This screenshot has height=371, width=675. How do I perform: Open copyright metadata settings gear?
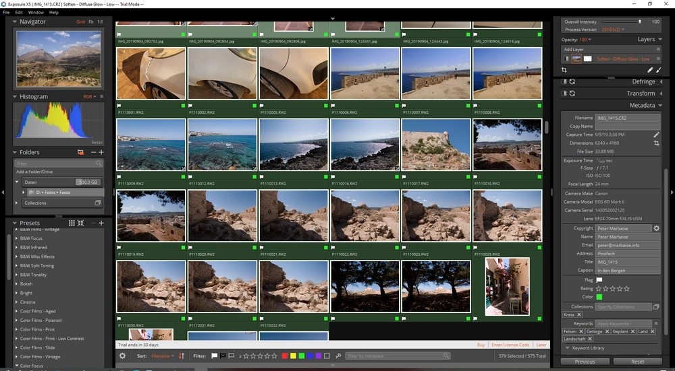pos(657,228)
